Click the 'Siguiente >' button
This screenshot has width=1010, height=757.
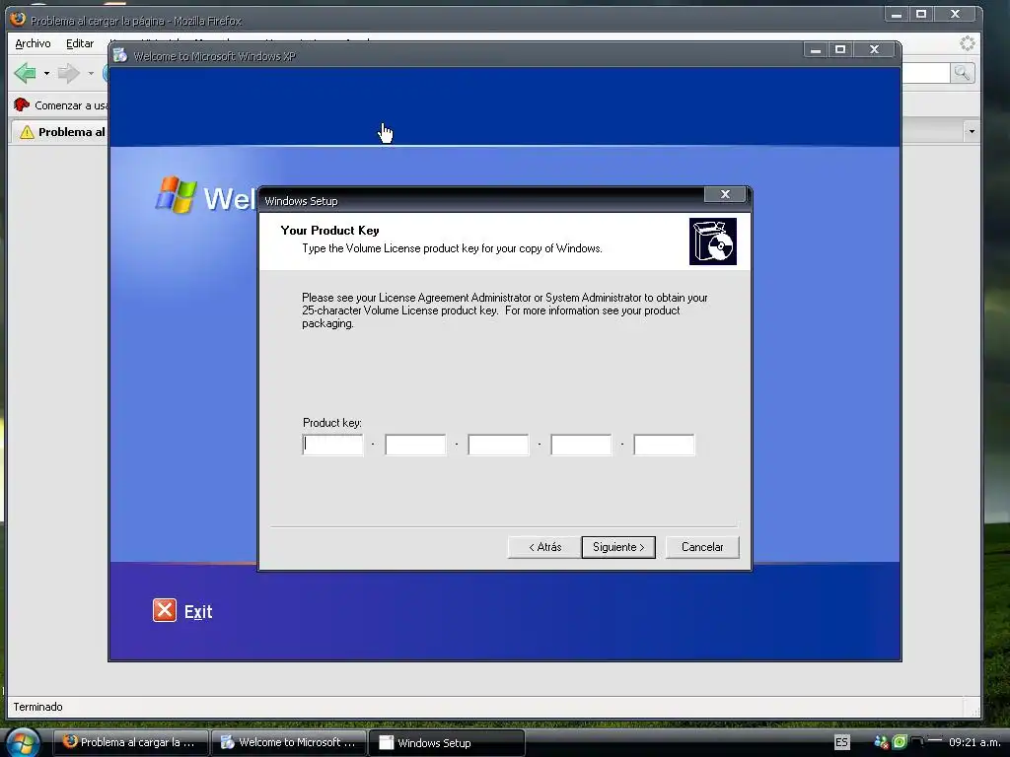pos(618,547)
